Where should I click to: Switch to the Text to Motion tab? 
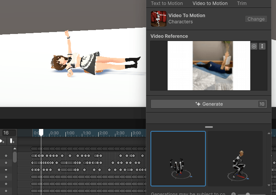tap(166, 4)
